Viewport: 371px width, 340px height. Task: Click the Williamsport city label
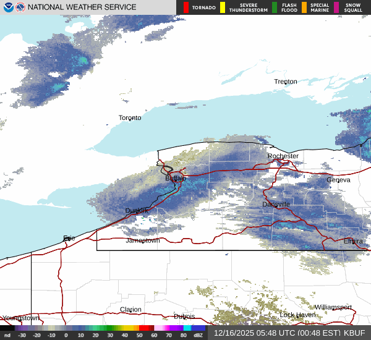coord(333,307)
